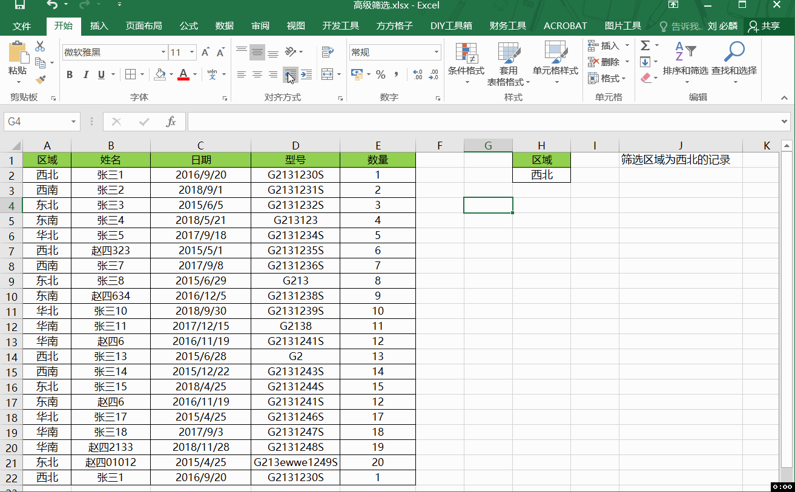Viewport: 795px width, 492px height.
Task: Expand the Name Box dropdown
Action: click(x=74, y=122)
